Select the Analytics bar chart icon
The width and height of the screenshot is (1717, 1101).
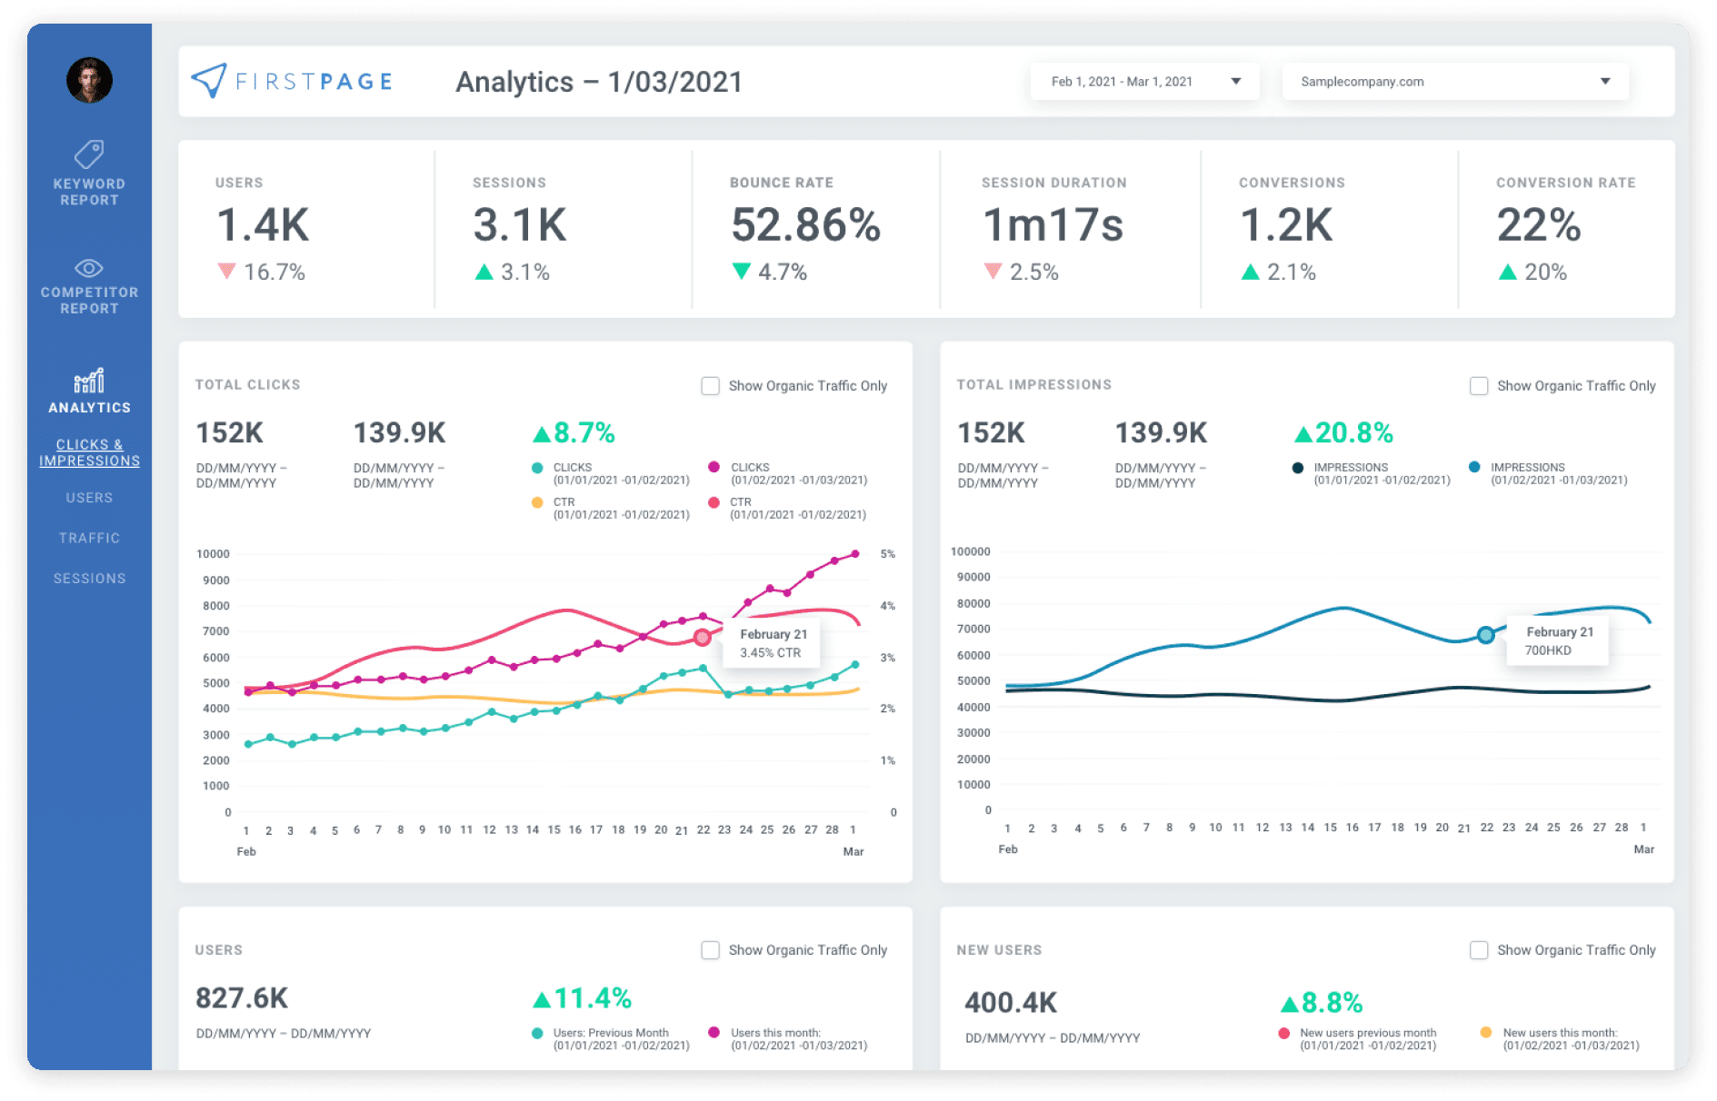coord(89,381)
